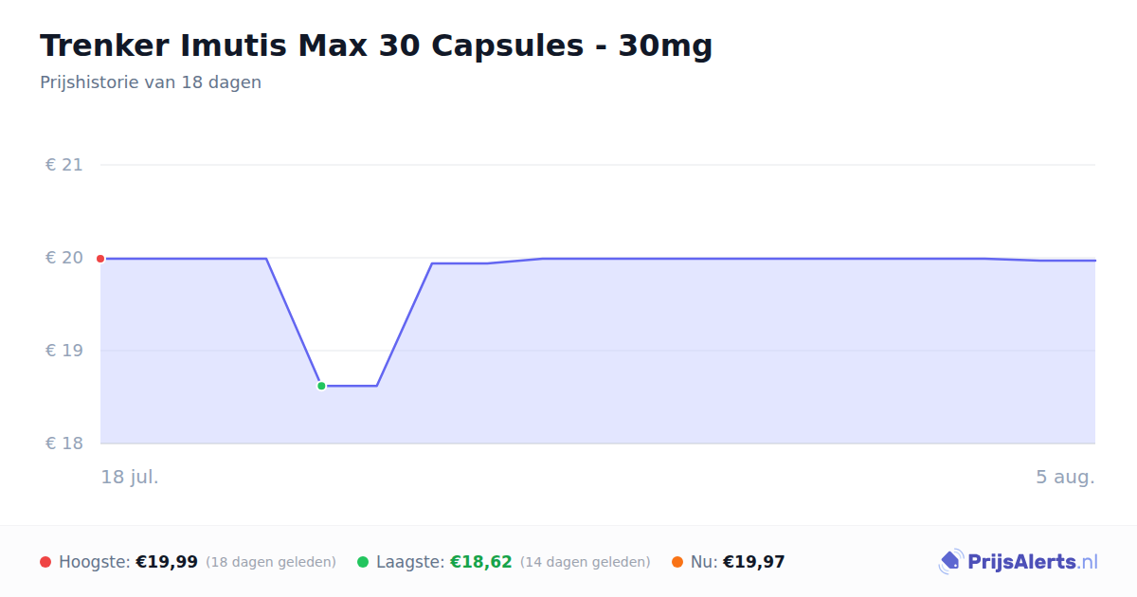Viewport: 1137px width, 597px height.
Task: Click the current price value €19,97
Action: (754, 562)
